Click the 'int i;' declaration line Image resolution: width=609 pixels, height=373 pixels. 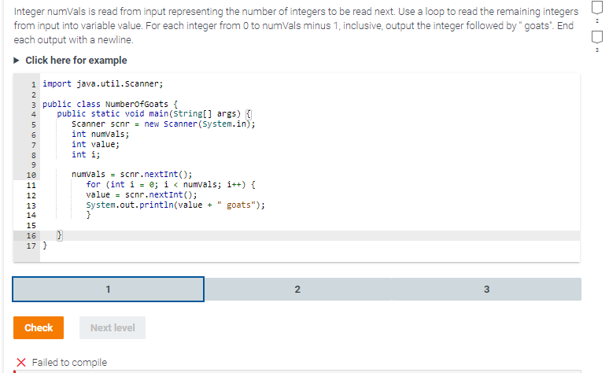pyautogui.click(x=86, y=155)
